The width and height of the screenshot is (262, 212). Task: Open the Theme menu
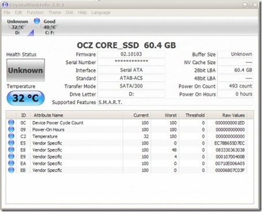point(55,13)
